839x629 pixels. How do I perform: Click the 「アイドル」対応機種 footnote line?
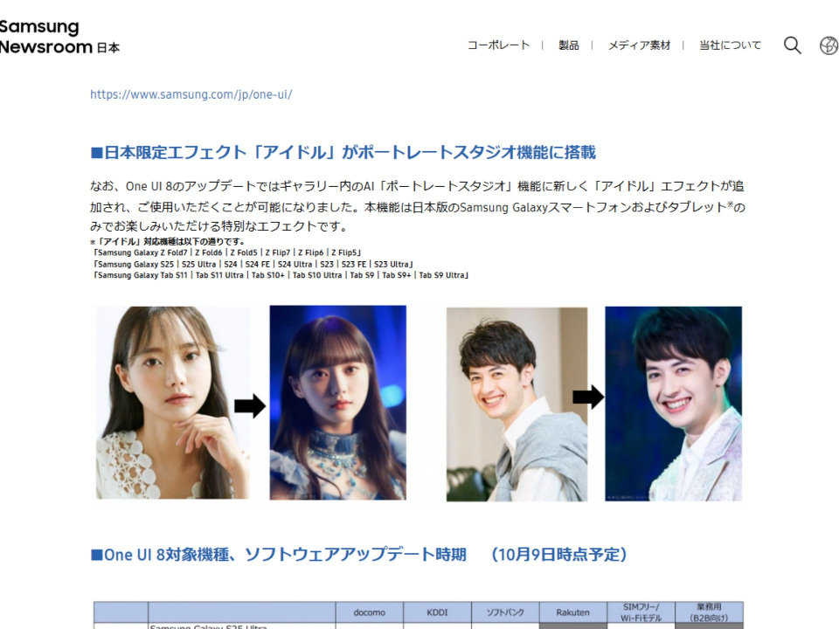tap(168, 241)
